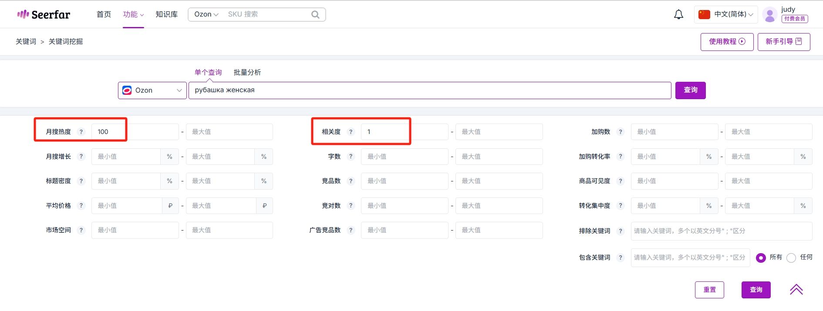Open the 新手引导 guide button
This screenshot has width=823, height=311.
tap(784, 42)
